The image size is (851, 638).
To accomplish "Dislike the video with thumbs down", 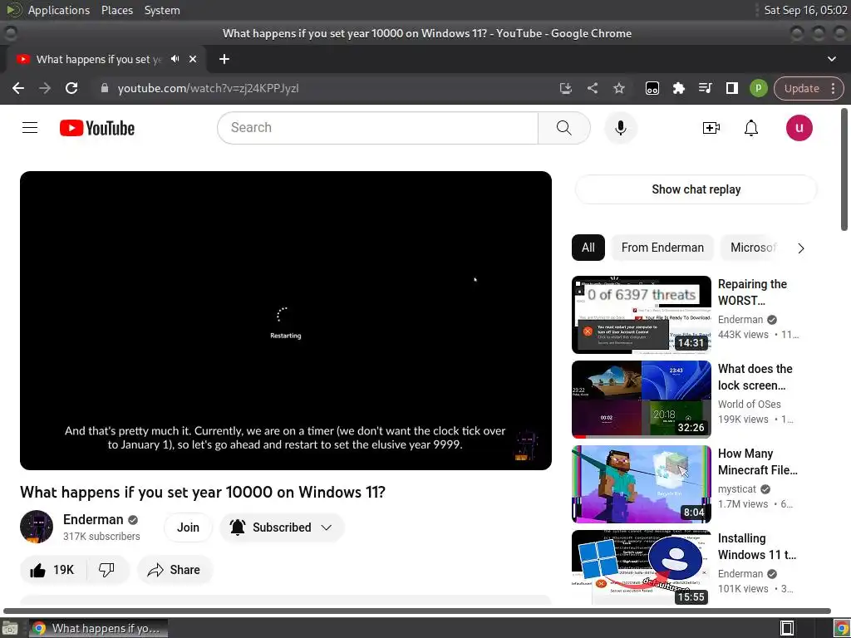I will pos(106,570).
